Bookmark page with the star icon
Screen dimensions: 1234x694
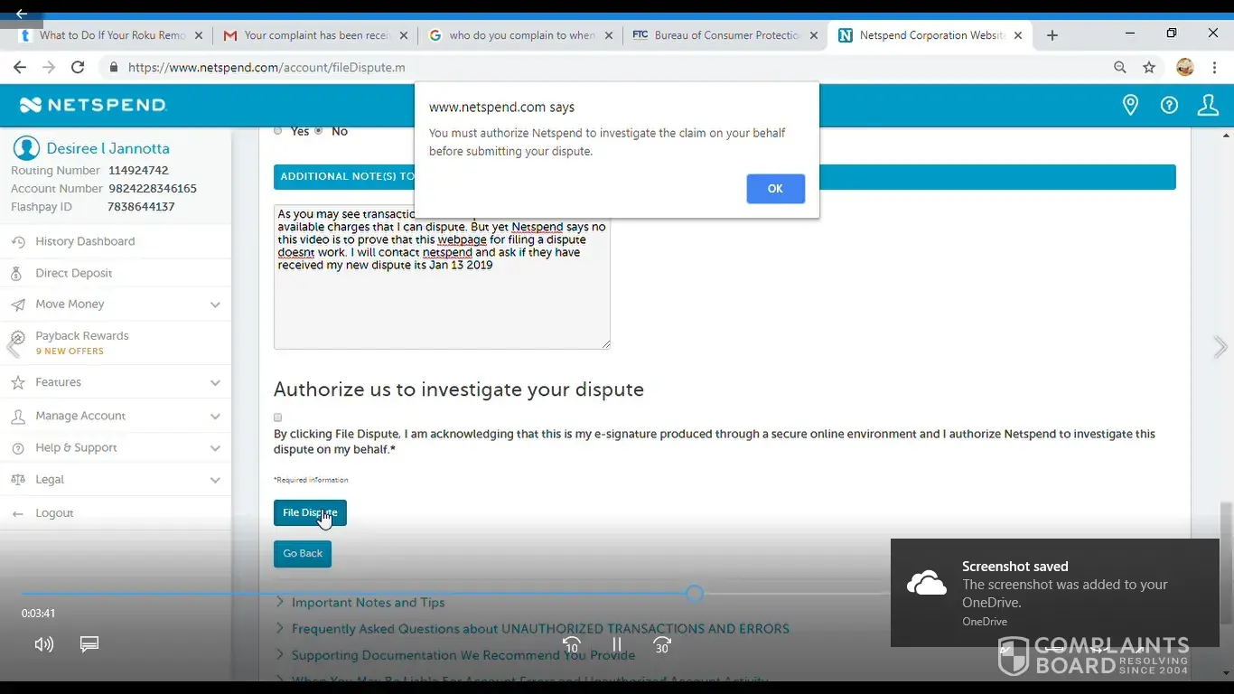1149,68
